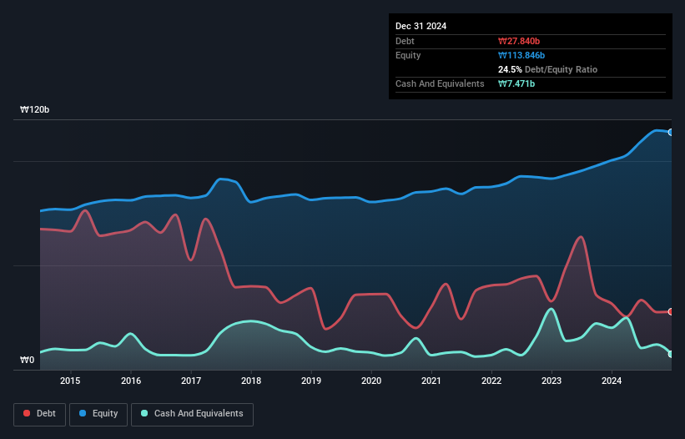Viewport: 685px width, 439px height.
Task: Click the 2019 x-axis label
Action: pyautogui.click(x=311, y=381)
